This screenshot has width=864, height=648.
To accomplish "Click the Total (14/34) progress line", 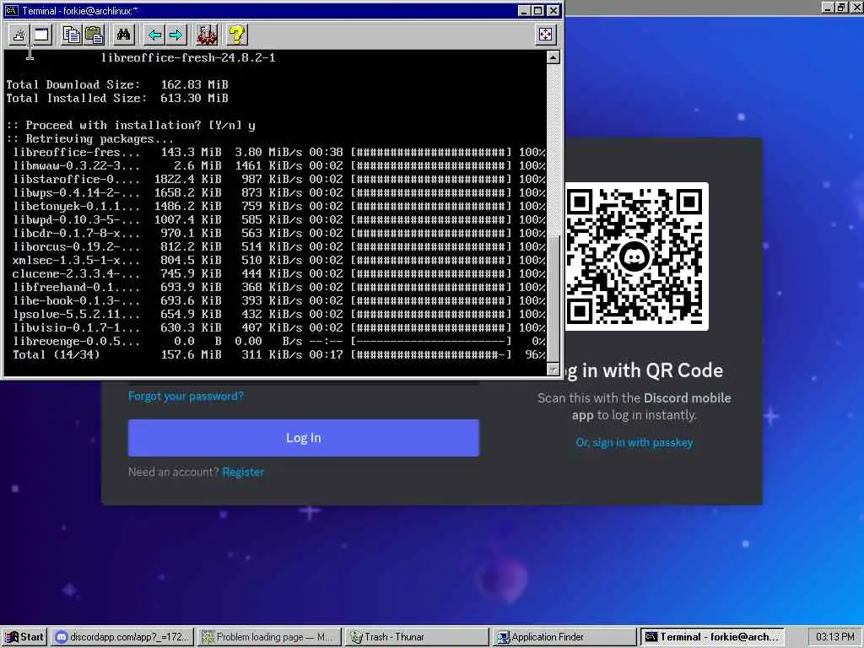I will click(278, 355).
